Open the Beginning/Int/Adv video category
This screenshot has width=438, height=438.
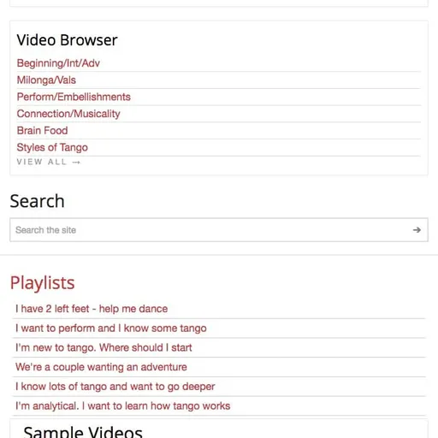pyautogui.click(x=58, y=63)
